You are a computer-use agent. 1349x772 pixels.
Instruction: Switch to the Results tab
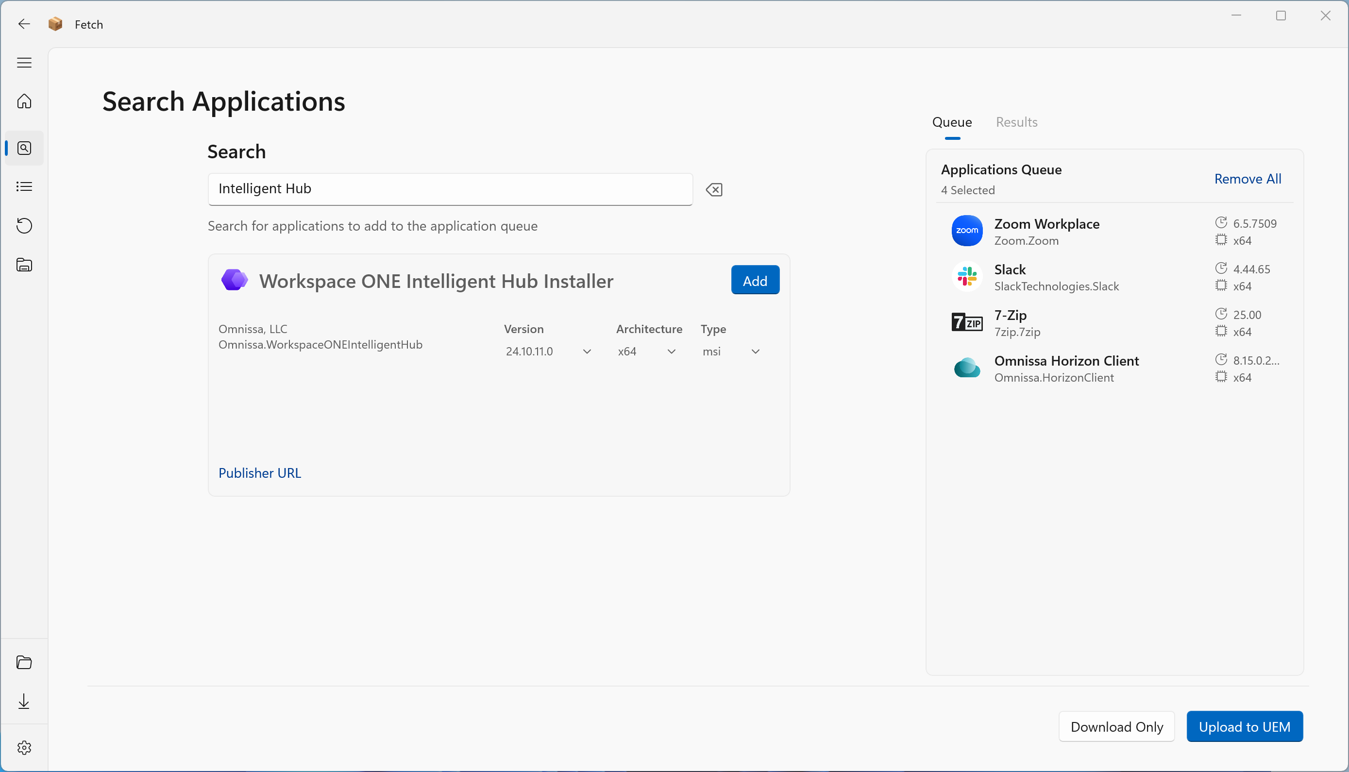(1016, 122)
